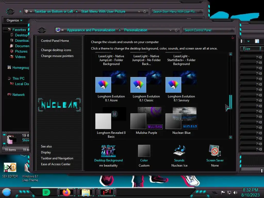The width and height of the screenshot is (264, 198).
Task: Launch Firefox from the taskbar
Action: pyautogui.click(x=66, y=192)
